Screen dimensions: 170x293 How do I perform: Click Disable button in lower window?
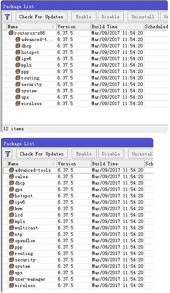(111, 154)
